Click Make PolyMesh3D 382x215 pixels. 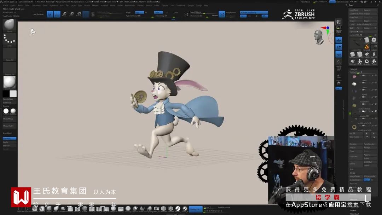(x=366, y=24)
